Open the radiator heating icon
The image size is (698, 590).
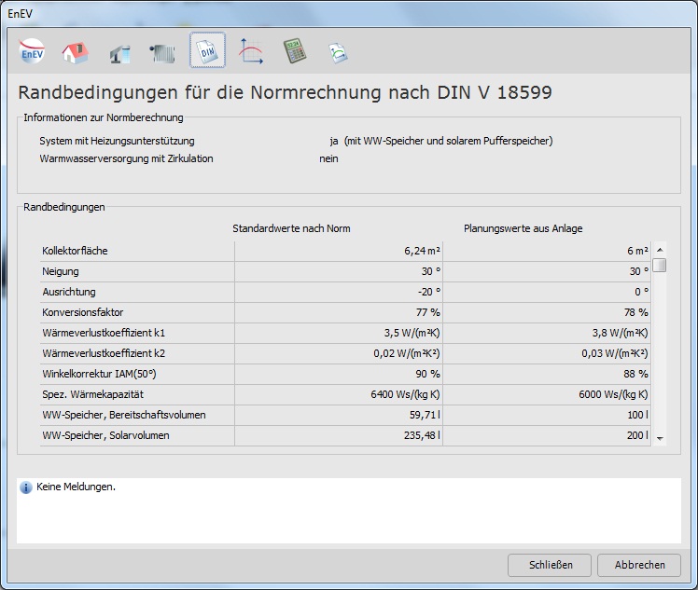point(163,53)
